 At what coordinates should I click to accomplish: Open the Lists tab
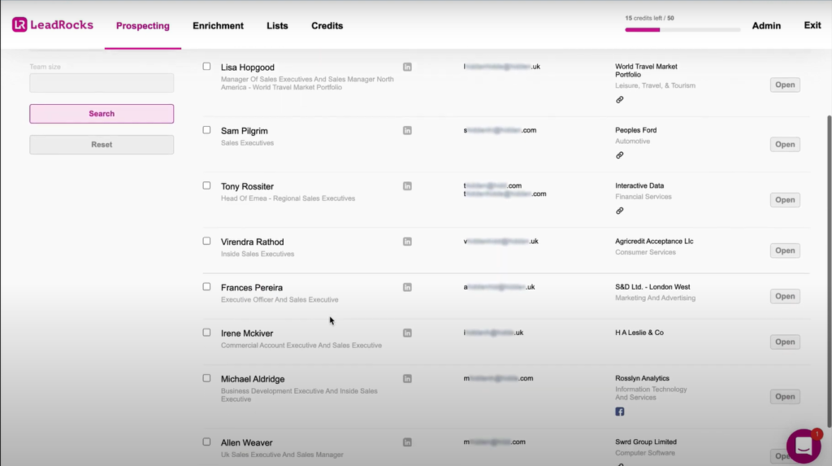(x=278, y=26)
